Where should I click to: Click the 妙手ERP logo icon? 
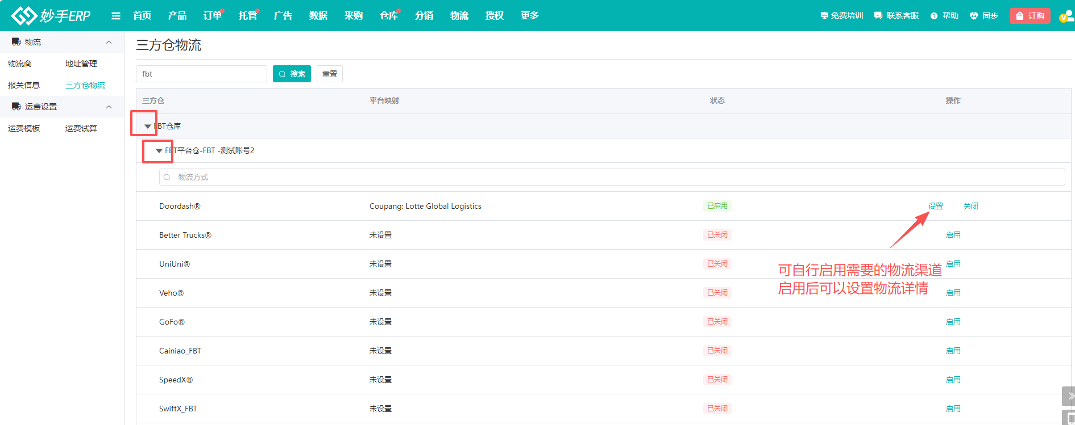pos(24,16)
